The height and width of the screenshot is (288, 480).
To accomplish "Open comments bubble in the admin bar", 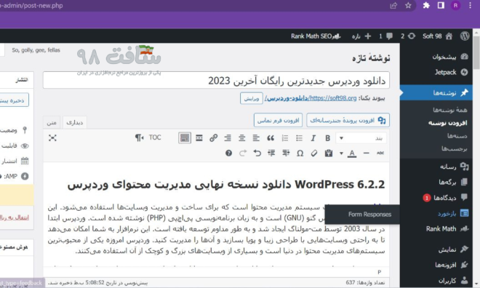I will pos(385,36).
